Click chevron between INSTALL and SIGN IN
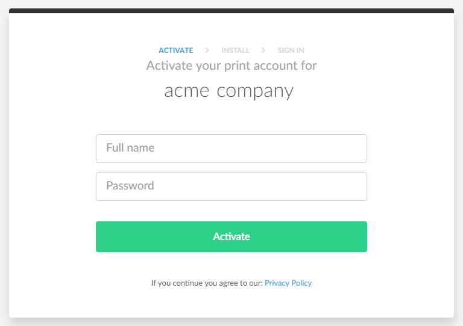The width and height of the screenshot is (463, 326). (263, 51)
